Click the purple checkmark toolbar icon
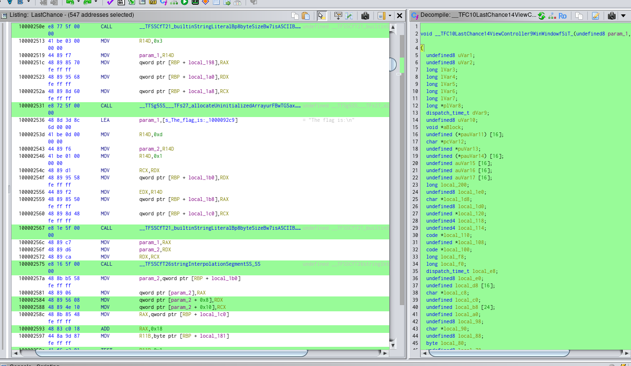Screen dimensions: 631x366 pyautogui.click(x=111, y=2)
